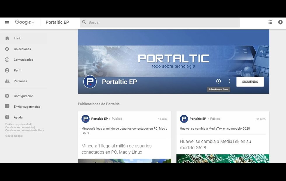Click the Portaltic EP profile avatar in banner
The width and height of the screenshot is (286, 181).
90,82
